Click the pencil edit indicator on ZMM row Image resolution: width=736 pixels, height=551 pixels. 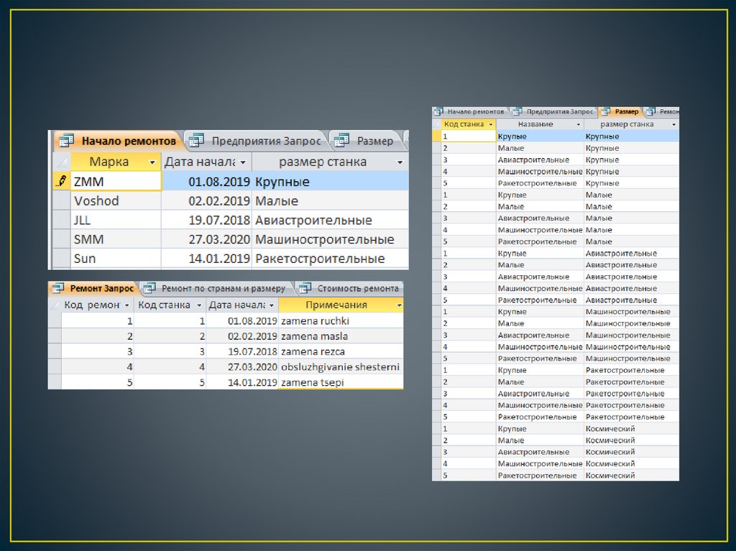tap(62, 182)
